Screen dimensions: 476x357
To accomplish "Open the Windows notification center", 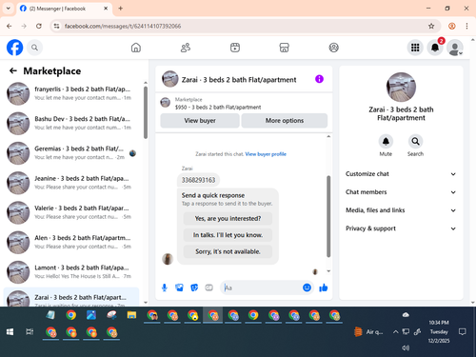I will coord(463,332).
